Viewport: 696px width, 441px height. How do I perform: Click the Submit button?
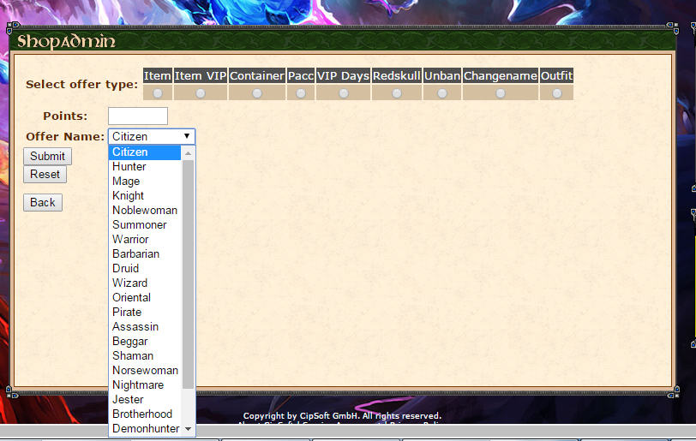pos(47,157)
